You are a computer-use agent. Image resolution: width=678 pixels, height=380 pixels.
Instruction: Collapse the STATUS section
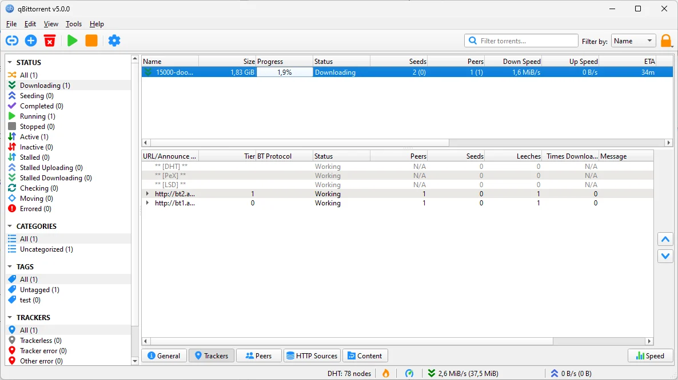pyautogui.click(x=10, y=63)
